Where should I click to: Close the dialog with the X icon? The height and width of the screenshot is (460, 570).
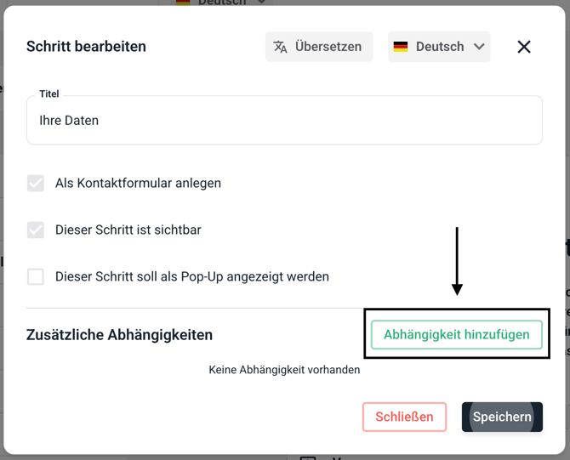pyautogui.click(x=524, y=47)
